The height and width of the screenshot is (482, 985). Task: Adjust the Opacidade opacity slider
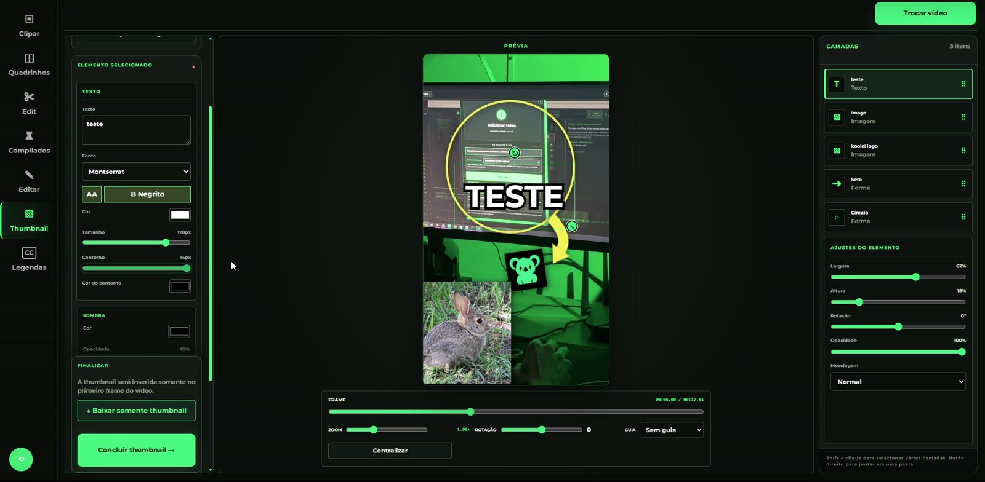point(898,352)
